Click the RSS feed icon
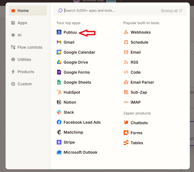 point(126,62)
